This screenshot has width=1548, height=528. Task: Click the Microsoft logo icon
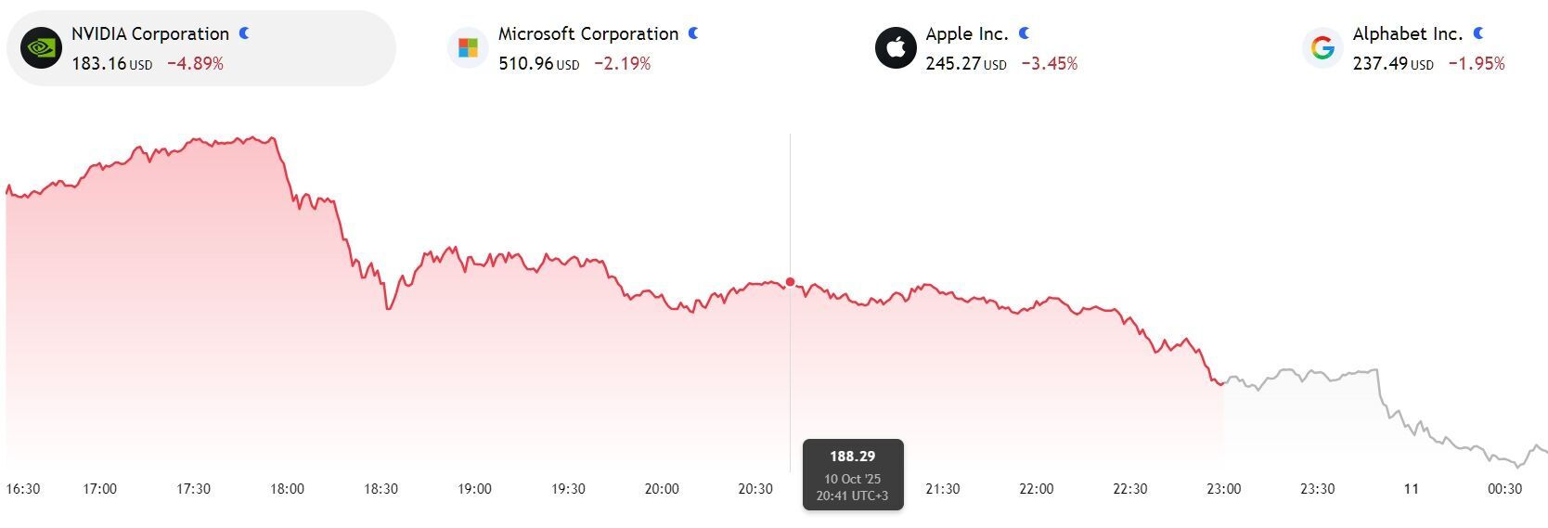[x=468, y=48]
